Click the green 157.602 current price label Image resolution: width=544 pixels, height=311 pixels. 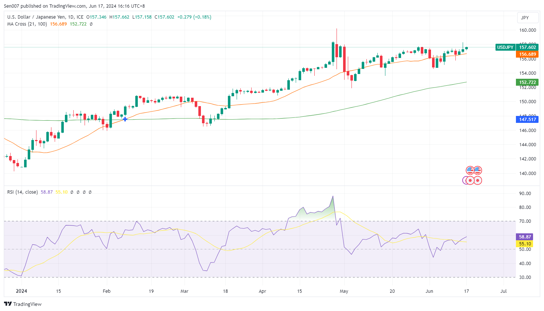527,47
